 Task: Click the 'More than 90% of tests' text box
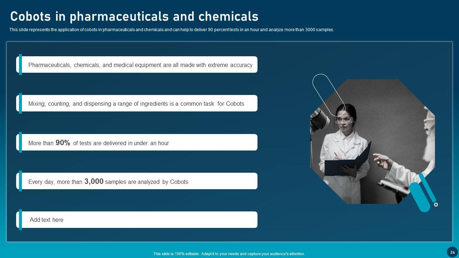[x=137, y=142]
